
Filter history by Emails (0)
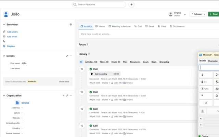click(x=116, y=62)
